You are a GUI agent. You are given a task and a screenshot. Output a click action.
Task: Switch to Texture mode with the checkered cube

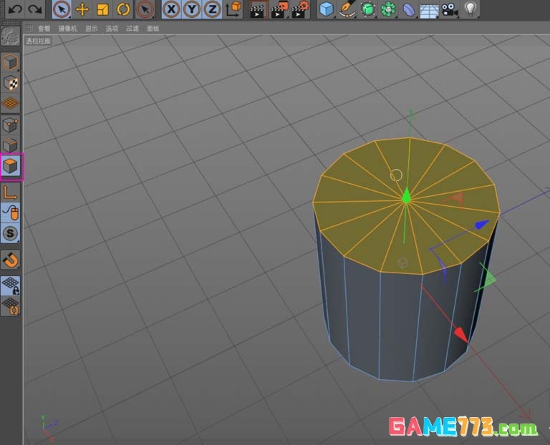(x=10, y=83)
